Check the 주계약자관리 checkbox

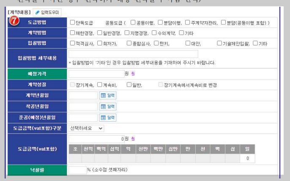tap(187, 22)
